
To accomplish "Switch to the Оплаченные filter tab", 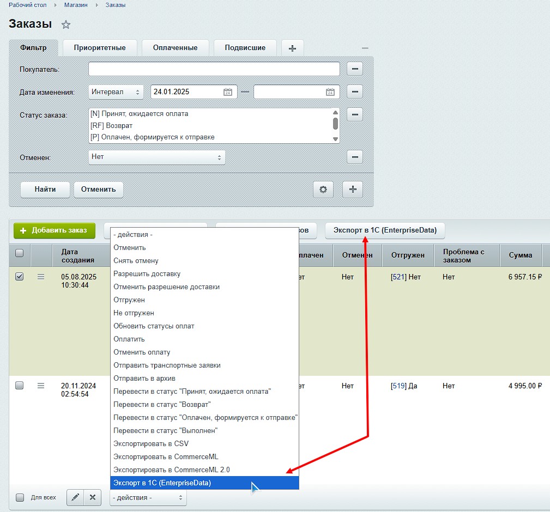I will tap(175, 48).
